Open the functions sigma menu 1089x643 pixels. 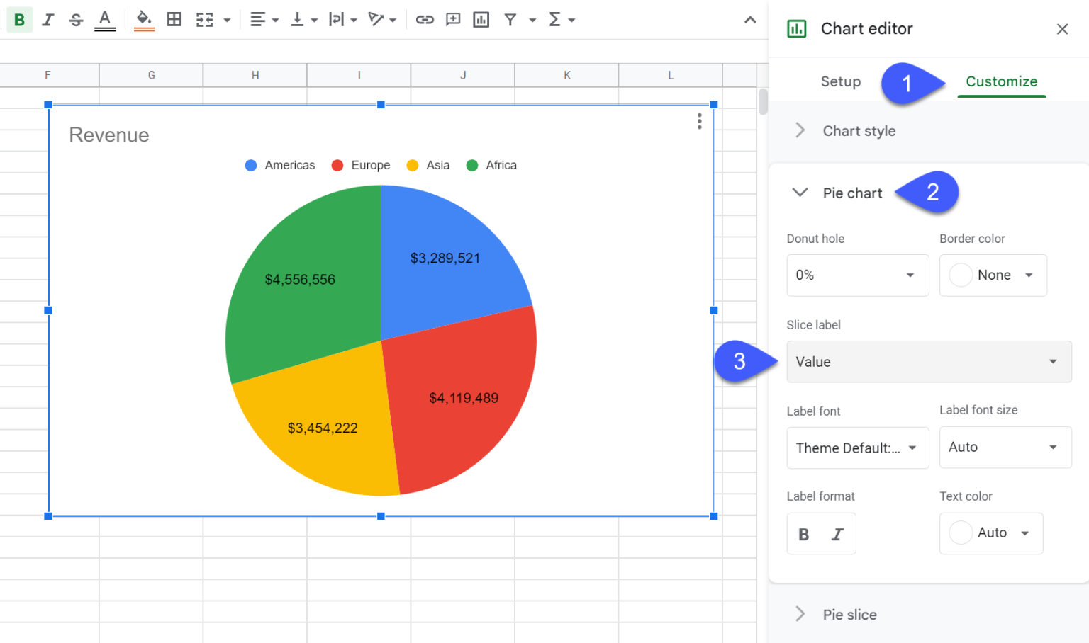click(555, 20)
